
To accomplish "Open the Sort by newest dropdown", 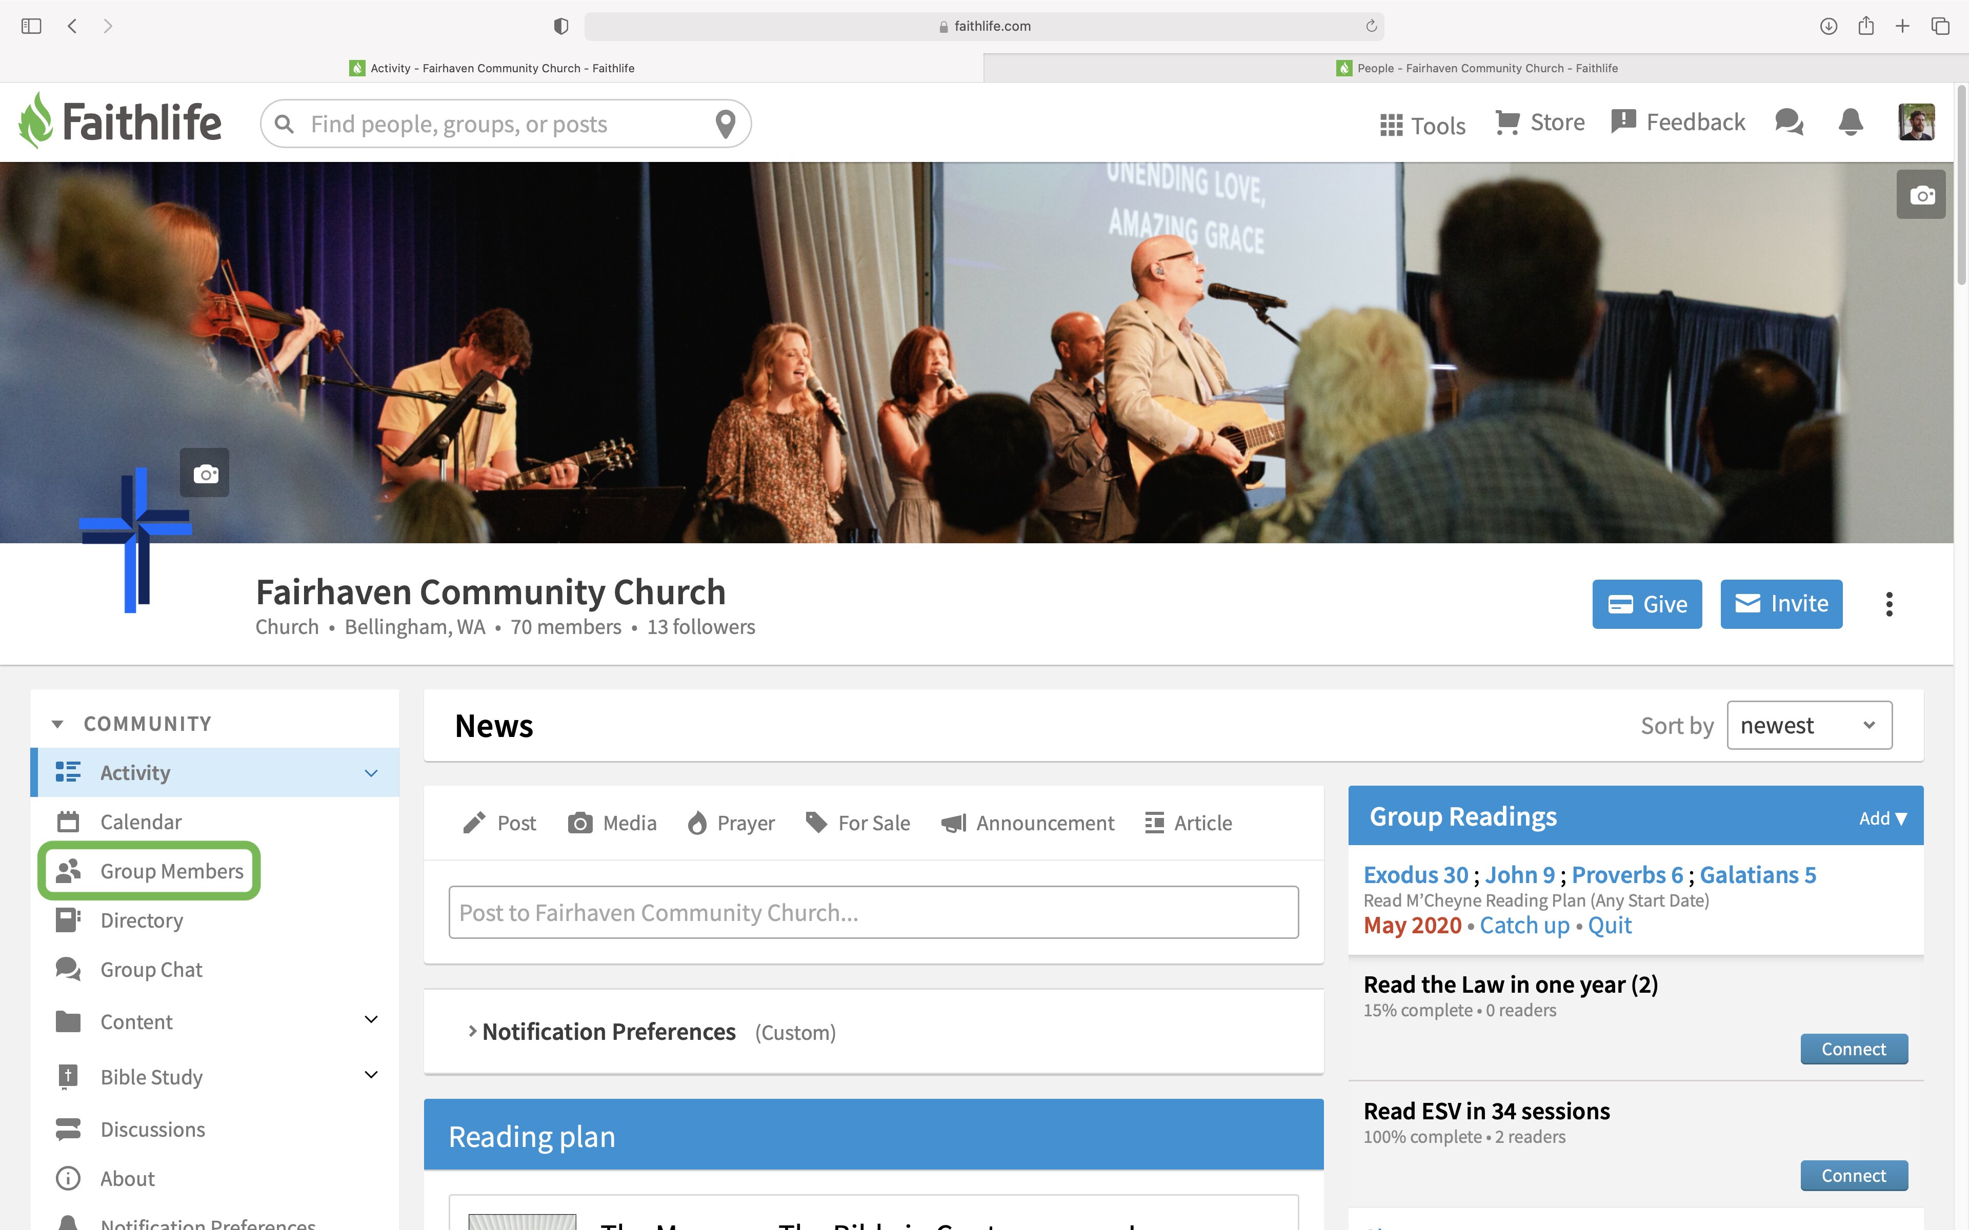I will (1810, 725).
